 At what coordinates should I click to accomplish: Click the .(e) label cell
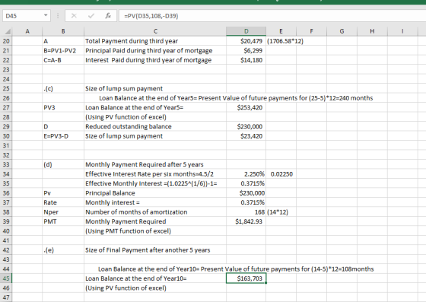coord(63,250)
